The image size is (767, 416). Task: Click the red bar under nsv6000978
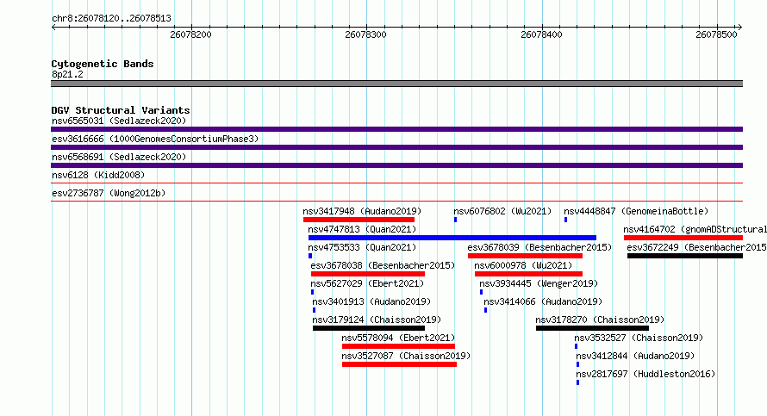pyautogui.click(x=529, y=274)
